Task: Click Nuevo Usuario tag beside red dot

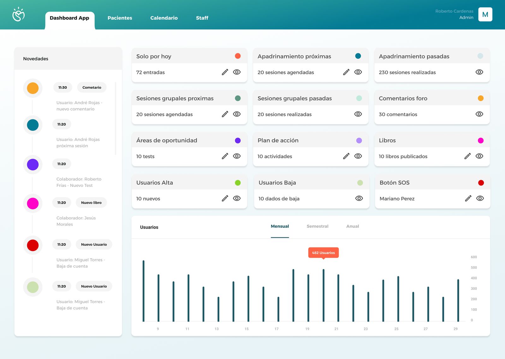Action: click(x=94, y=244)
